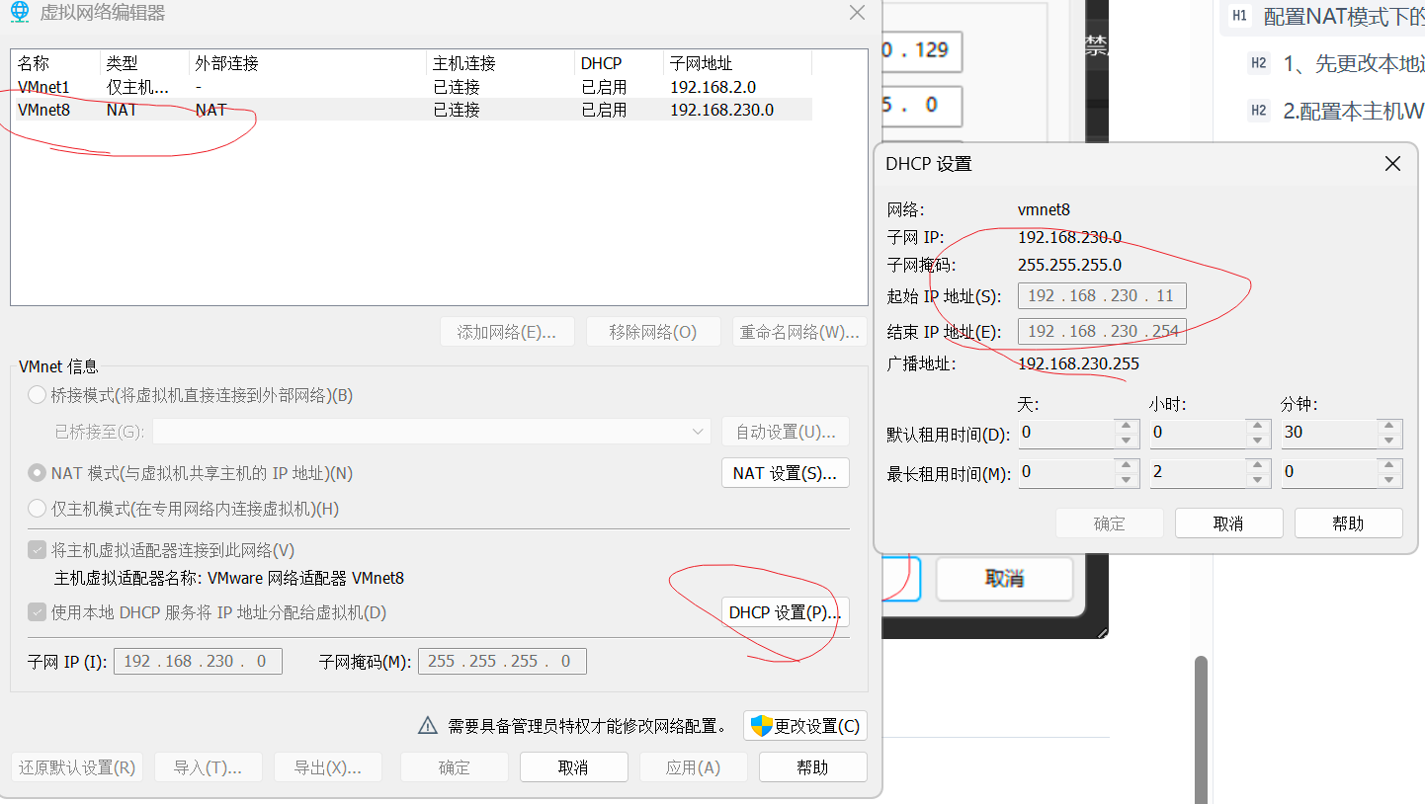The height and width of the screenshot is (804, 1425).
Task: Increase default lease minutes with up arrow
Action: pyautogui.click(x=1389, y=427)
